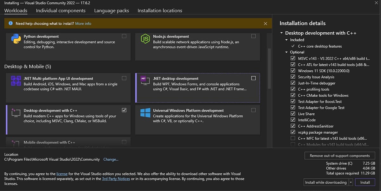Screen dimensions: 381x191
Task: Click the .NET desktop development icon
Action: (145, 80)
